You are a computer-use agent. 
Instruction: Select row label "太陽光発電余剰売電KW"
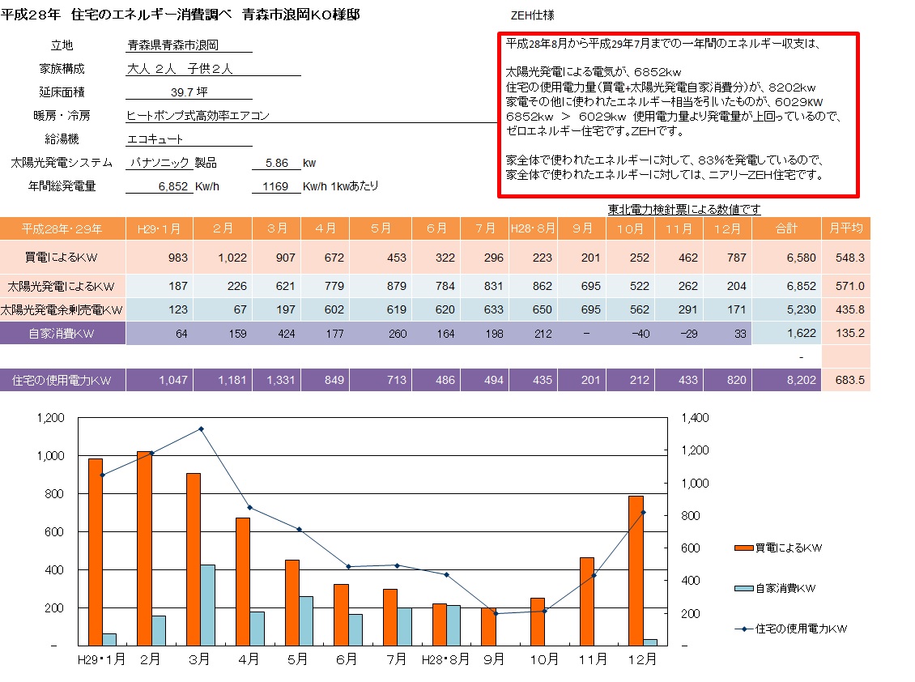[62, 310]
